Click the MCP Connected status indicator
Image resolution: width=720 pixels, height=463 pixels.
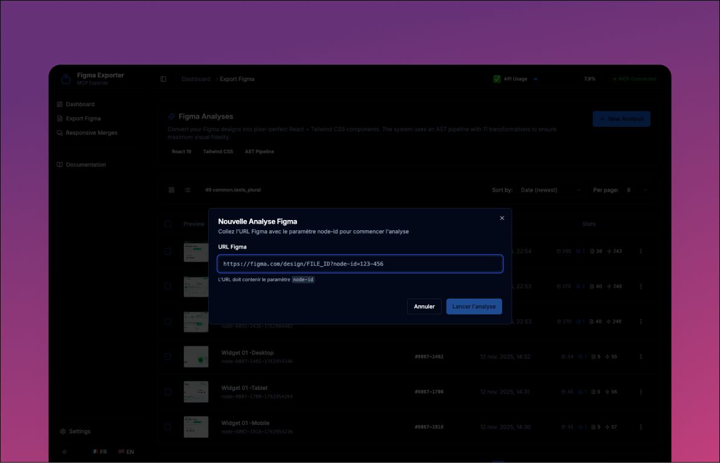click(635, 79)
